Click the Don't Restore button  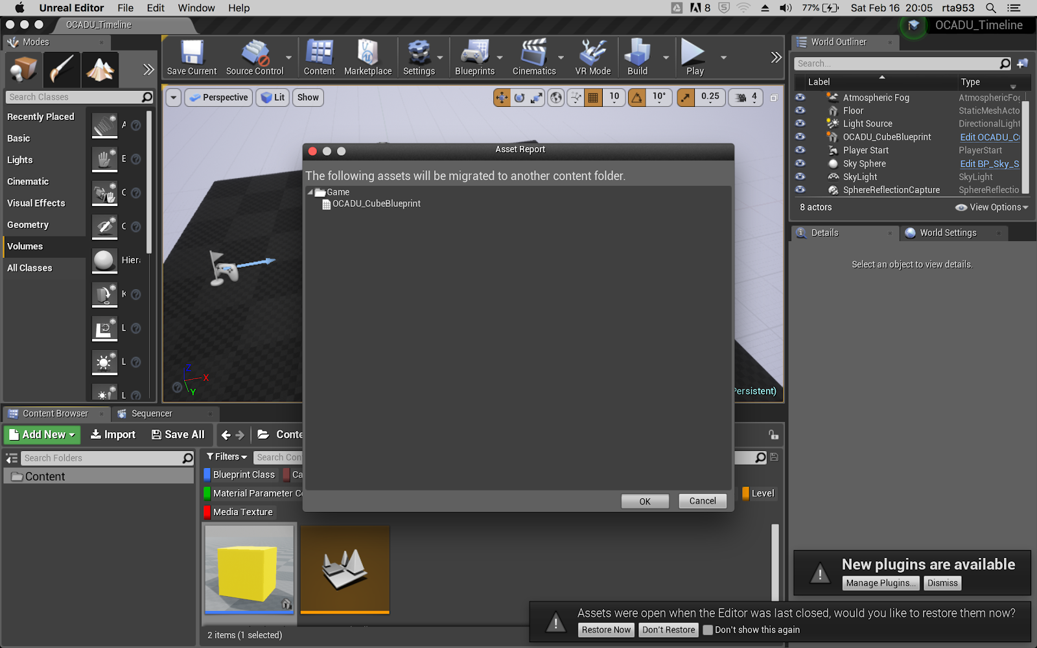[x=669, y=630]
